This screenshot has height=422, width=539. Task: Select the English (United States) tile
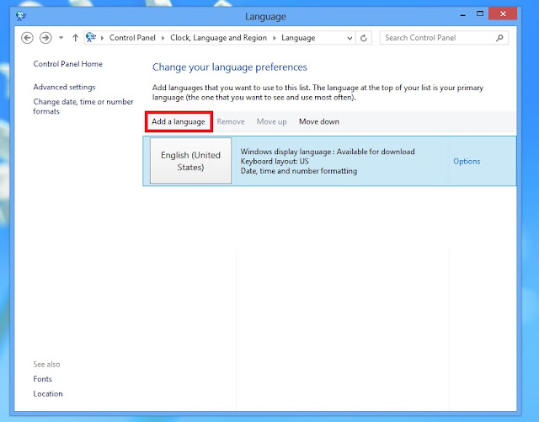pyautogui.click(x=191, y=161)
